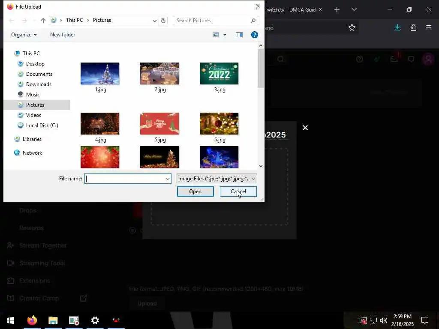
Task: Select the 2.jpg thumbnail
Action: pos(159,74)
